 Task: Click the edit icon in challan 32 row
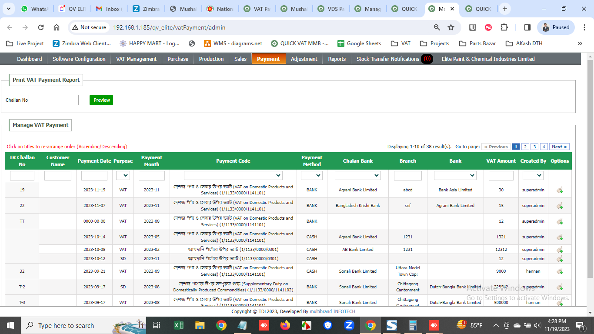560,271
